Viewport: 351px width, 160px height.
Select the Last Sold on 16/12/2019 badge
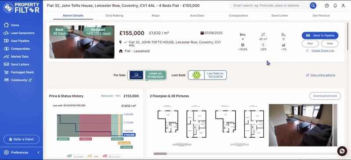(x=207, y=75)
